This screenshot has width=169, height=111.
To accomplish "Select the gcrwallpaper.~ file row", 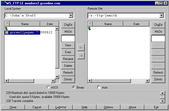I will pos(30,32).
